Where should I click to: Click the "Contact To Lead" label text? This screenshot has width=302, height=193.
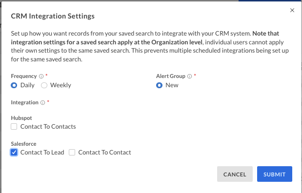42,153
